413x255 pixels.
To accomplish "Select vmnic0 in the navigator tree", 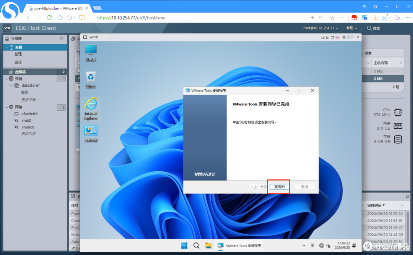I will (28, 127).
